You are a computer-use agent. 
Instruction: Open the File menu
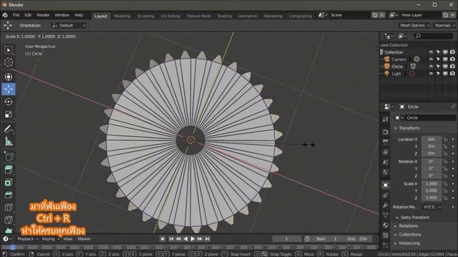point(16,15)
